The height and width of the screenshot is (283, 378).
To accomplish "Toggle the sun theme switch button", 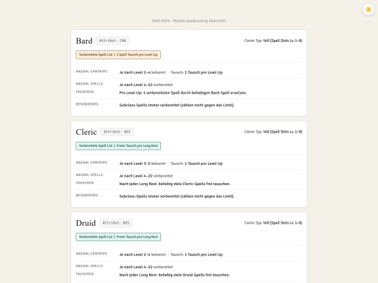I will coord(368,10).
